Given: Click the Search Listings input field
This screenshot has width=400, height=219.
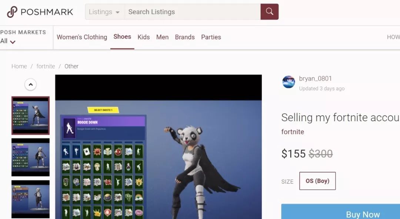Looking at the screenshot, I should click(193, 12).
